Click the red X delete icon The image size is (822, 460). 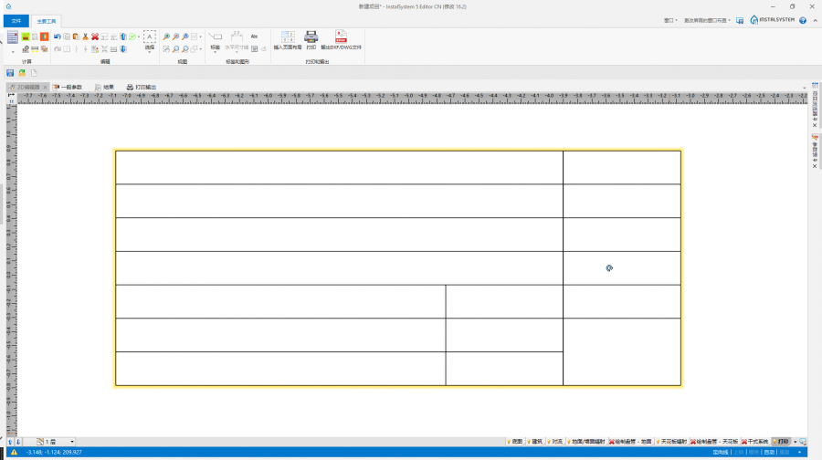[94, 37]
